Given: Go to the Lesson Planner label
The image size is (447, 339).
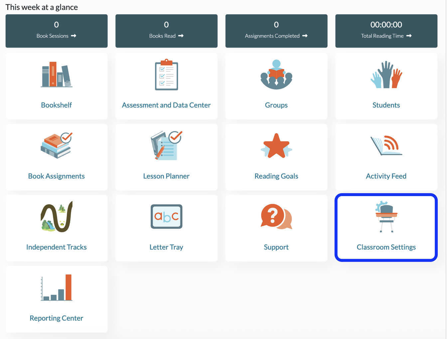Looking at the screenshot, I should pos(166,176).
